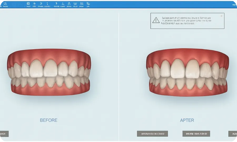Viewport: 237px width, 142px height.
Task: Activate the fourth icon in the blue toolbar
Action: coord(41,4)
